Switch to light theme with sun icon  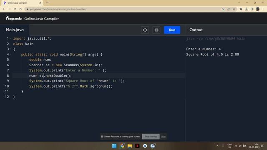point(156,30)
